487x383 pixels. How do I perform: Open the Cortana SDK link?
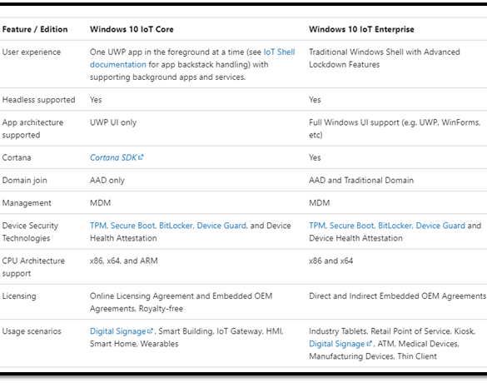point(113,158)
